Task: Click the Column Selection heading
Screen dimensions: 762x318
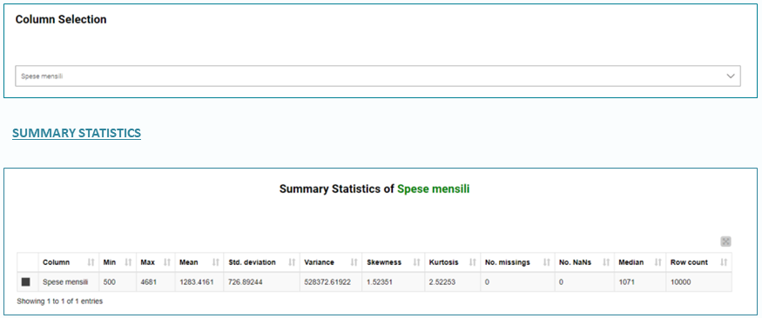Action: (61, 20)
